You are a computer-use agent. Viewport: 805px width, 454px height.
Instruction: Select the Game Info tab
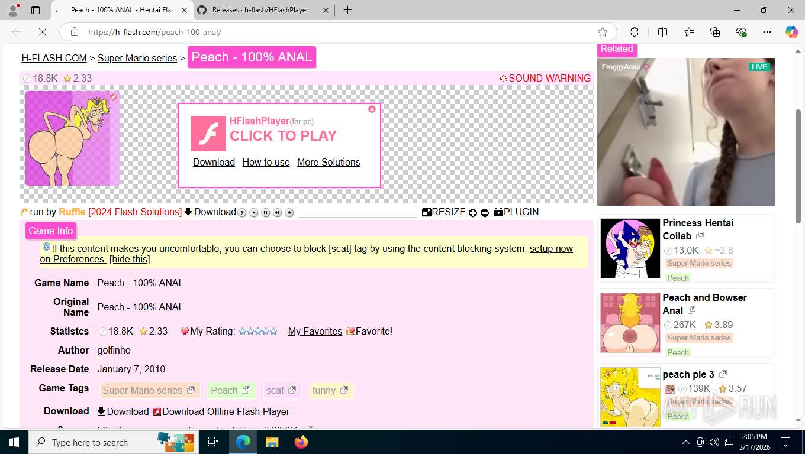(51, 231)
